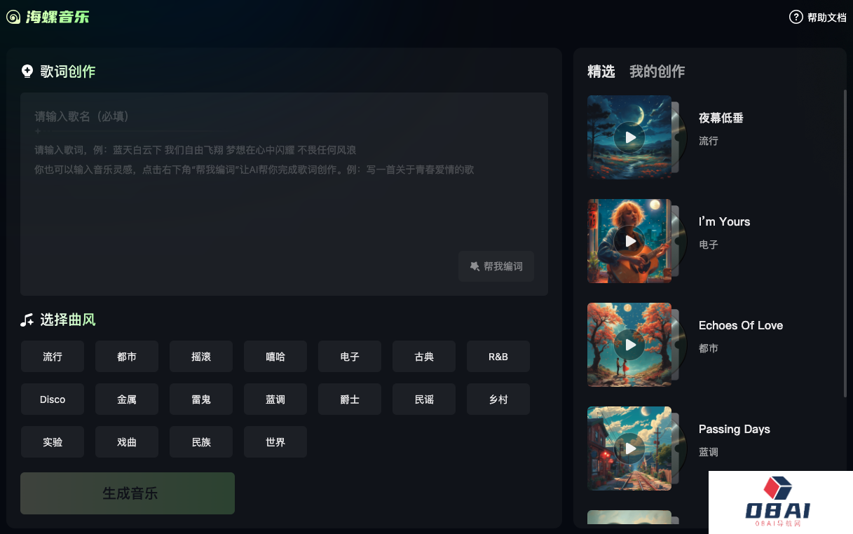853x534 pixels.
Task: Select the Disco style chip
Action: [53, 399]
